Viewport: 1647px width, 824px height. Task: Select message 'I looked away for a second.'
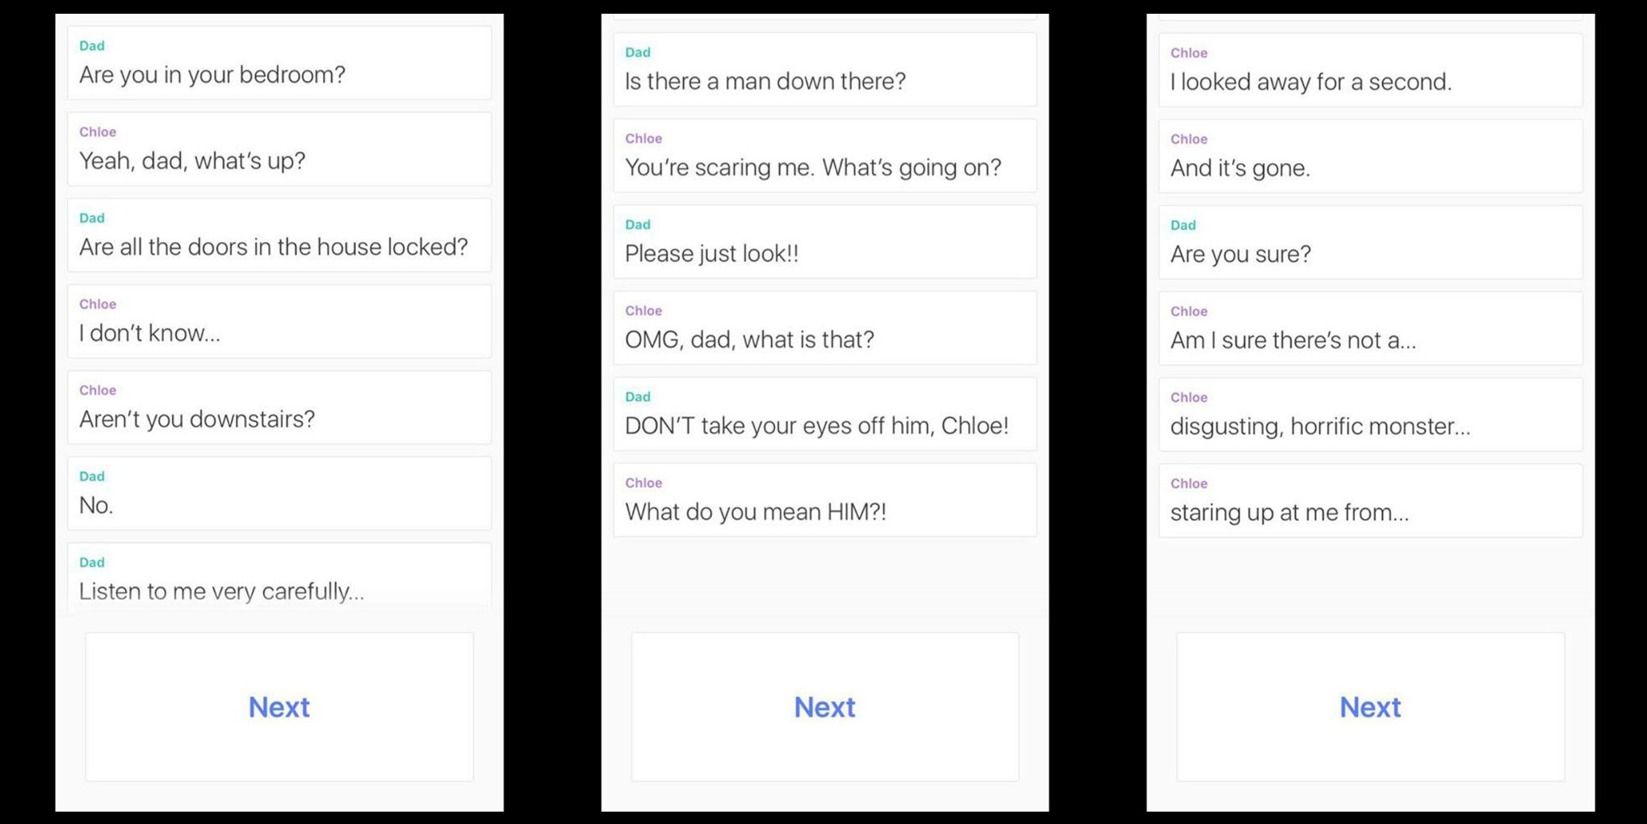tap(1371, 70)
